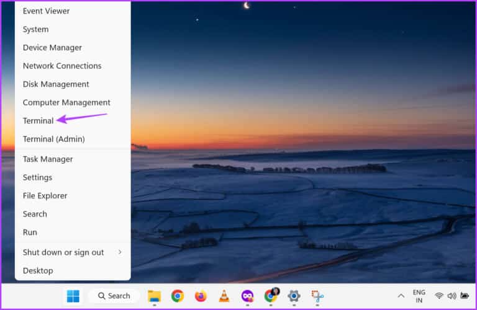Open the Settings gear taskbar icon
The height and width of the screenshot is (310, 477).
pyautogui.click(x=294, y=296)
